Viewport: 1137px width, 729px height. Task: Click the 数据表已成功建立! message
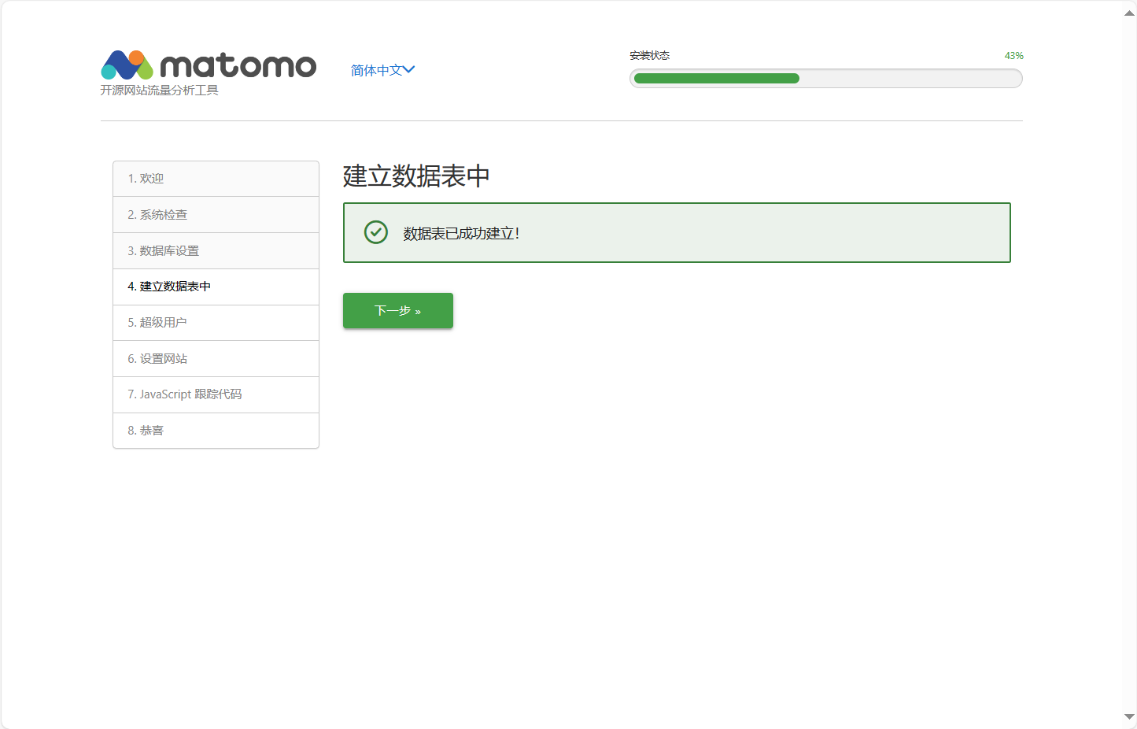point(461,233)
